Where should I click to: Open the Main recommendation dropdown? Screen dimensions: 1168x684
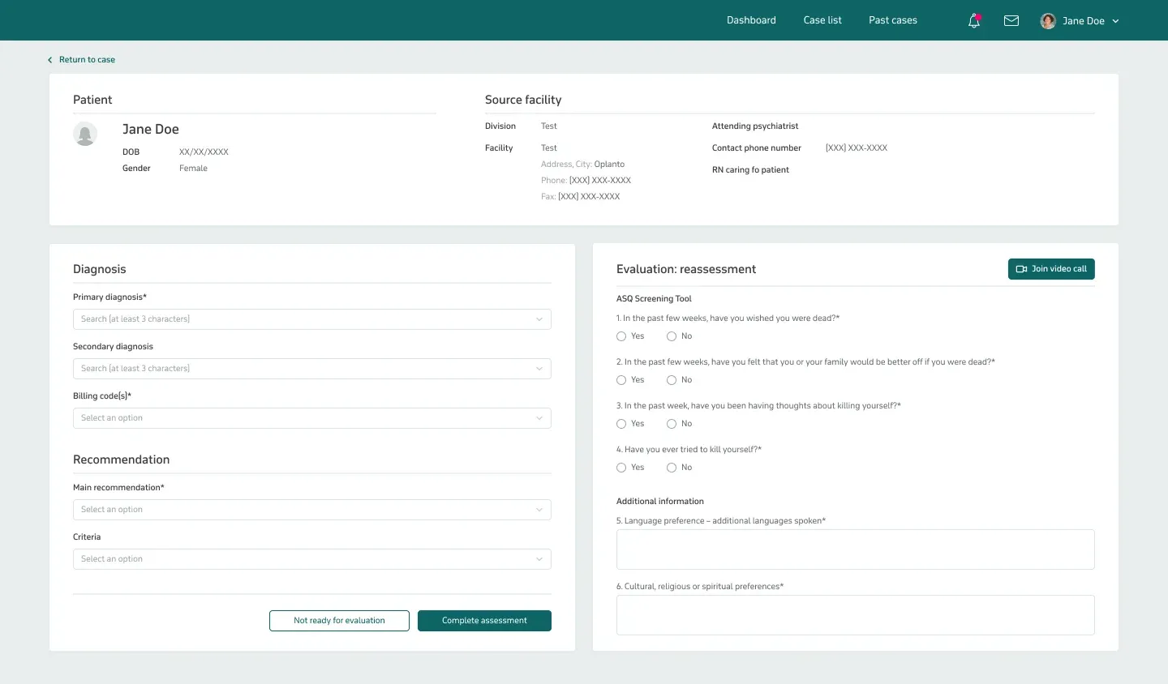tap(312, 510)
